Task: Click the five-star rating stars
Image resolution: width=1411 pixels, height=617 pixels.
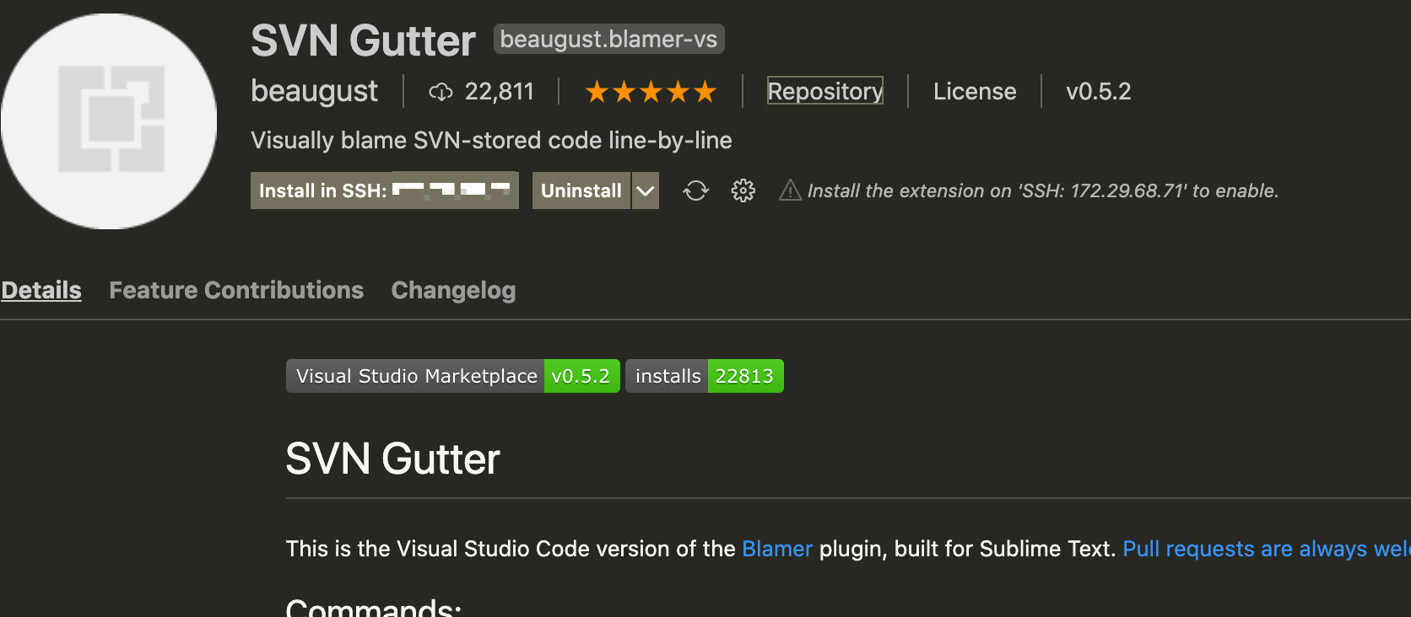Action: (650, 91)
